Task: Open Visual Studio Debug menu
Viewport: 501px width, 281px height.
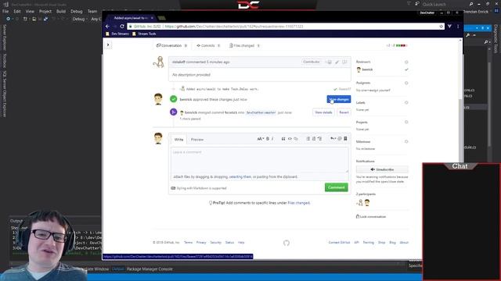Action: 77,12
